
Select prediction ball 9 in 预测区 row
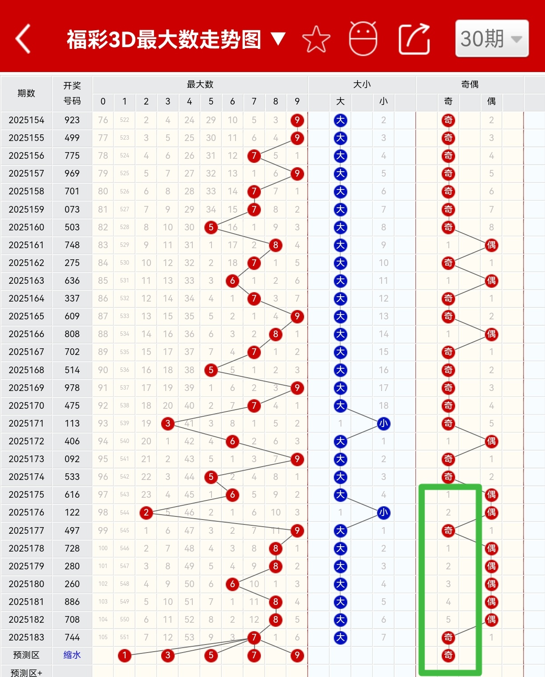tap(297, 655)
